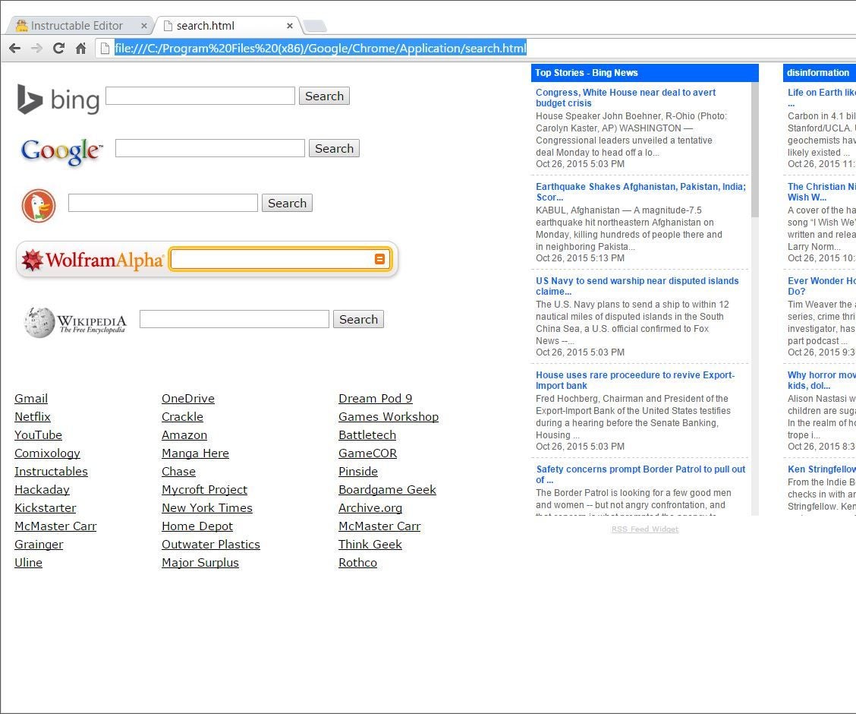This screenshot has width=856, height=714.
Task: Click the orange equals icon in WolframAlpha box
Action: point(379,259)
